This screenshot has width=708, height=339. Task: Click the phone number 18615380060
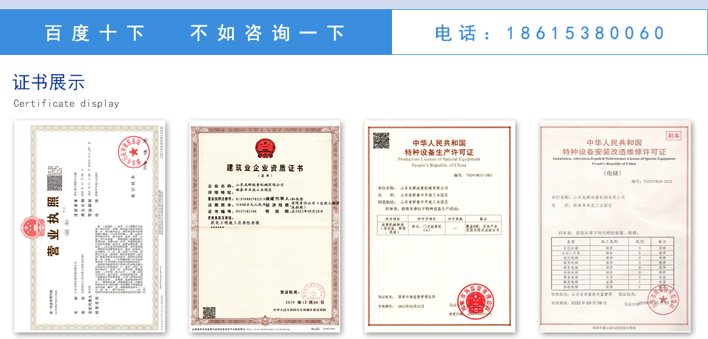tap(585, 33)
